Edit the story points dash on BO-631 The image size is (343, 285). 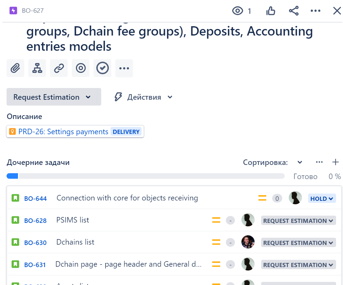[x=230, y=265]
